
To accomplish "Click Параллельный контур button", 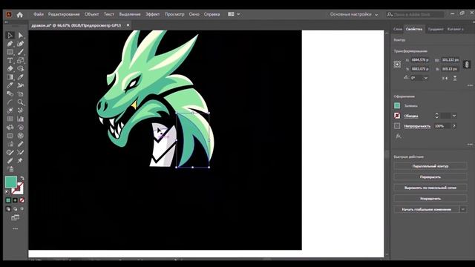I will pos(430,166).
